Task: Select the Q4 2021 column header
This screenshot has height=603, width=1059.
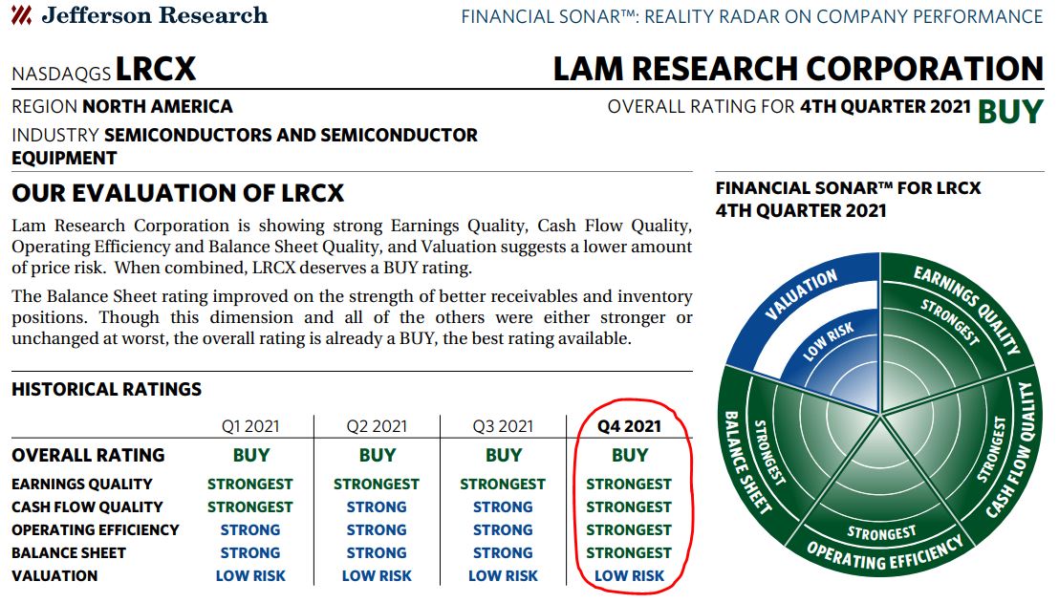Action: pyautogui.click(x=630, y=426)
